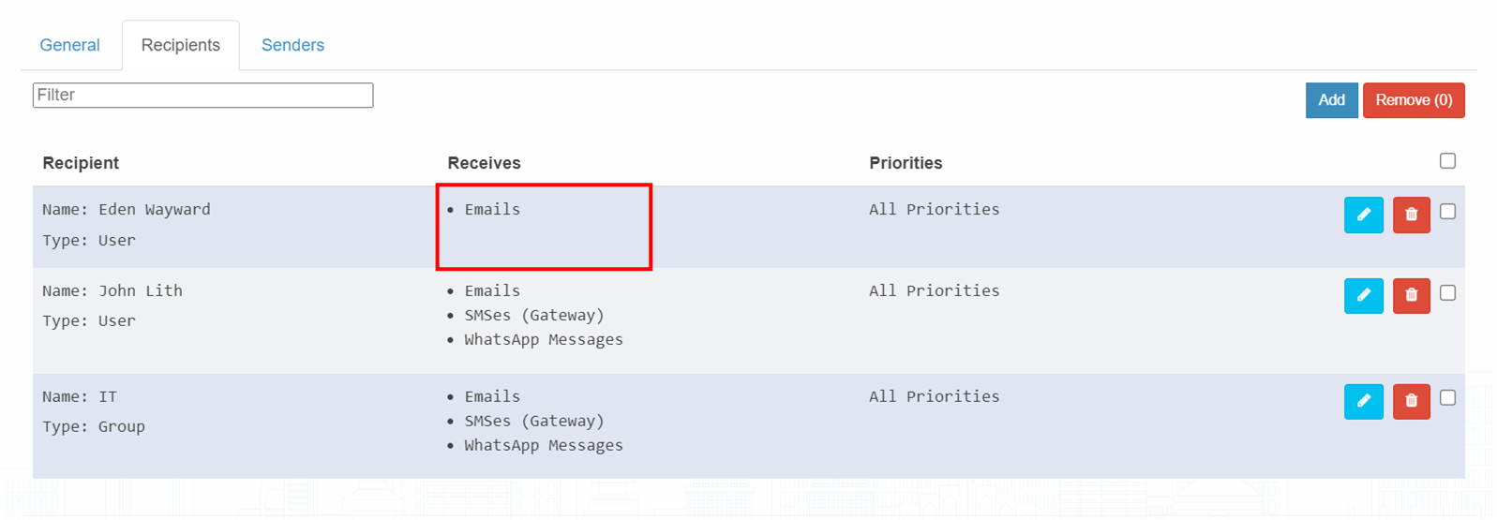Click the red Remove (0) button

tap(1414, 100)
